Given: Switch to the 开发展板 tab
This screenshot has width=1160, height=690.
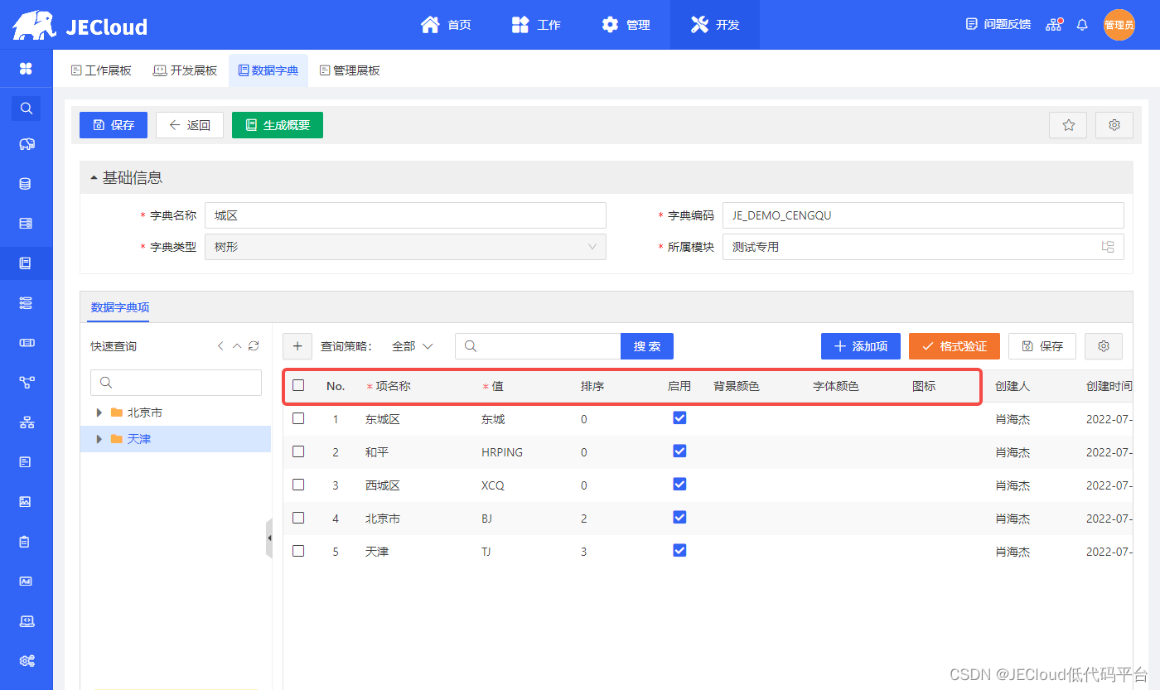Looking at the screenshot, I should tap(186, 70).
